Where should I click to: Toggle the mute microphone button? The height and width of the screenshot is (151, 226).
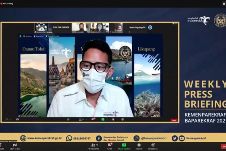click(1, 145)
